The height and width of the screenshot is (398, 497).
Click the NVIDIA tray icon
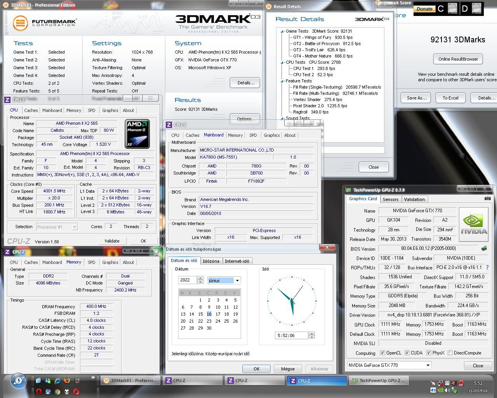click(x=441, y=390)
